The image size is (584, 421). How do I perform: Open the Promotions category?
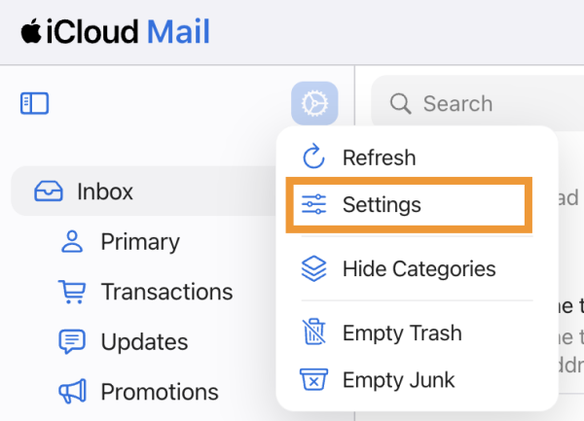(x=138, y=391)
